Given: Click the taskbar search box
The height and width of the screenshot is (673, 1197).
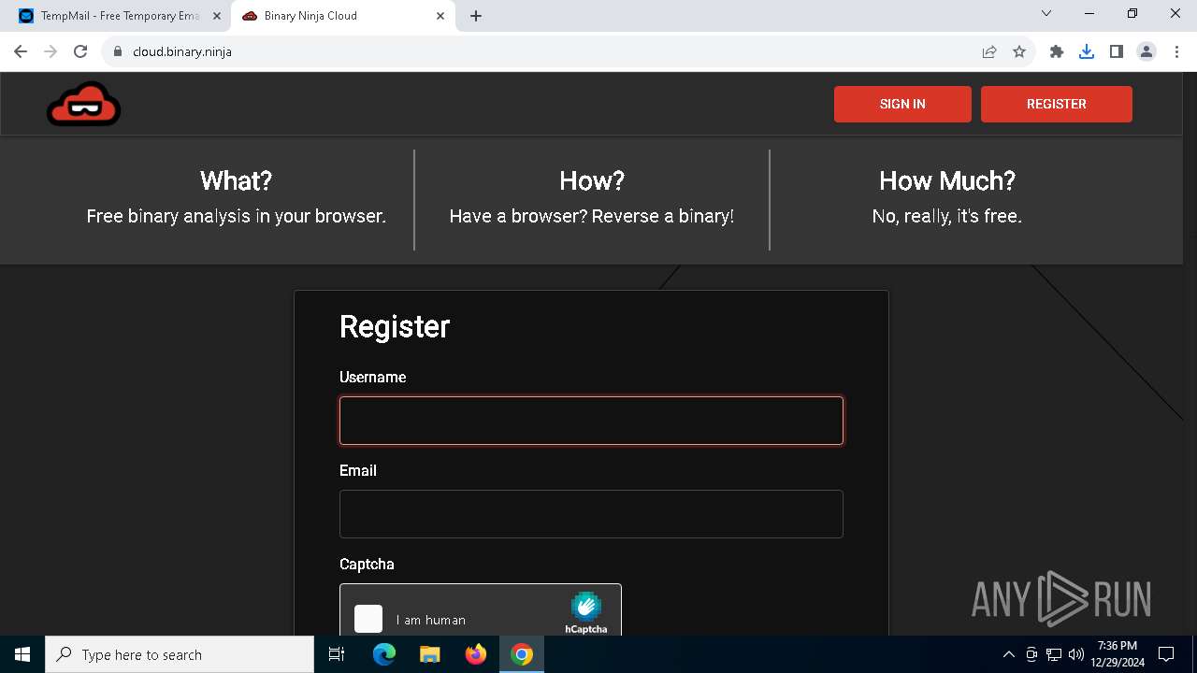Looking at the screenshot, I should 180,654.
